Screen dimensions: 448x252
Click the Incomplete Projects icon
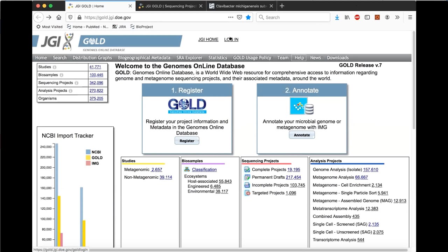pos(247,185)
